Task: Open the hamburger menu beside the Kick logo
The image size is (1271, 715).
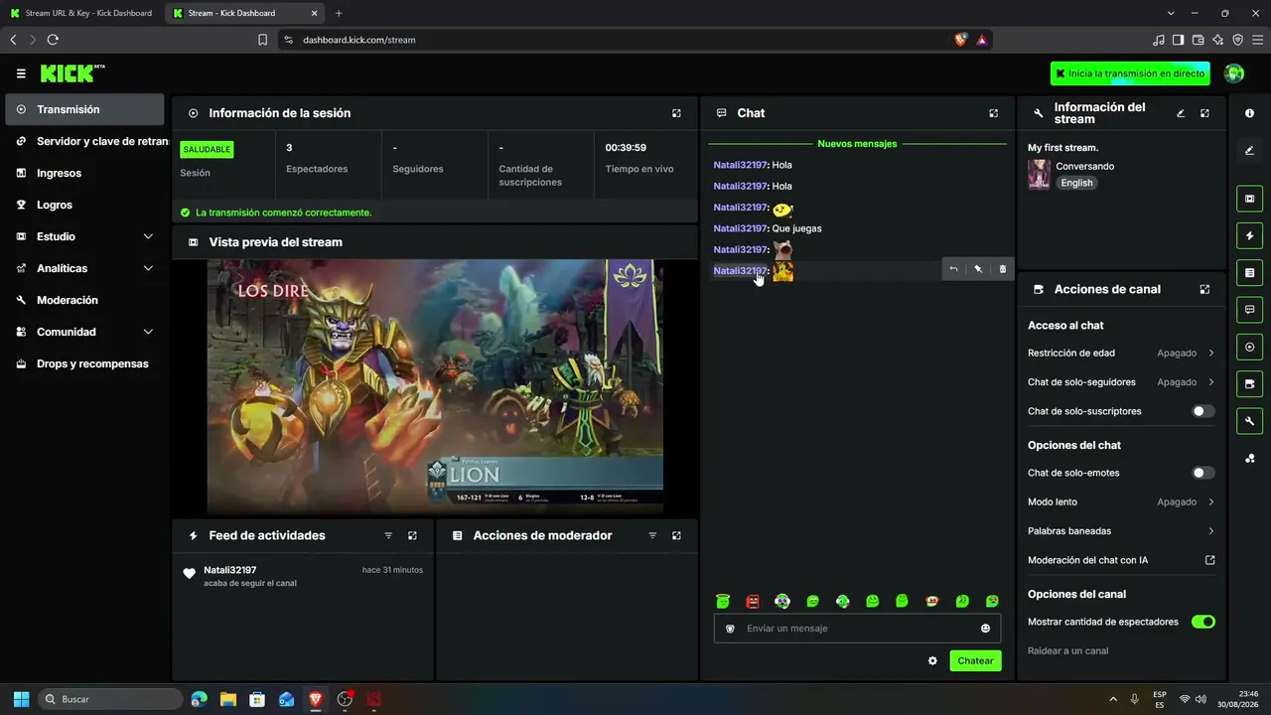Action: pyautogui.click(x=21, y=73)
